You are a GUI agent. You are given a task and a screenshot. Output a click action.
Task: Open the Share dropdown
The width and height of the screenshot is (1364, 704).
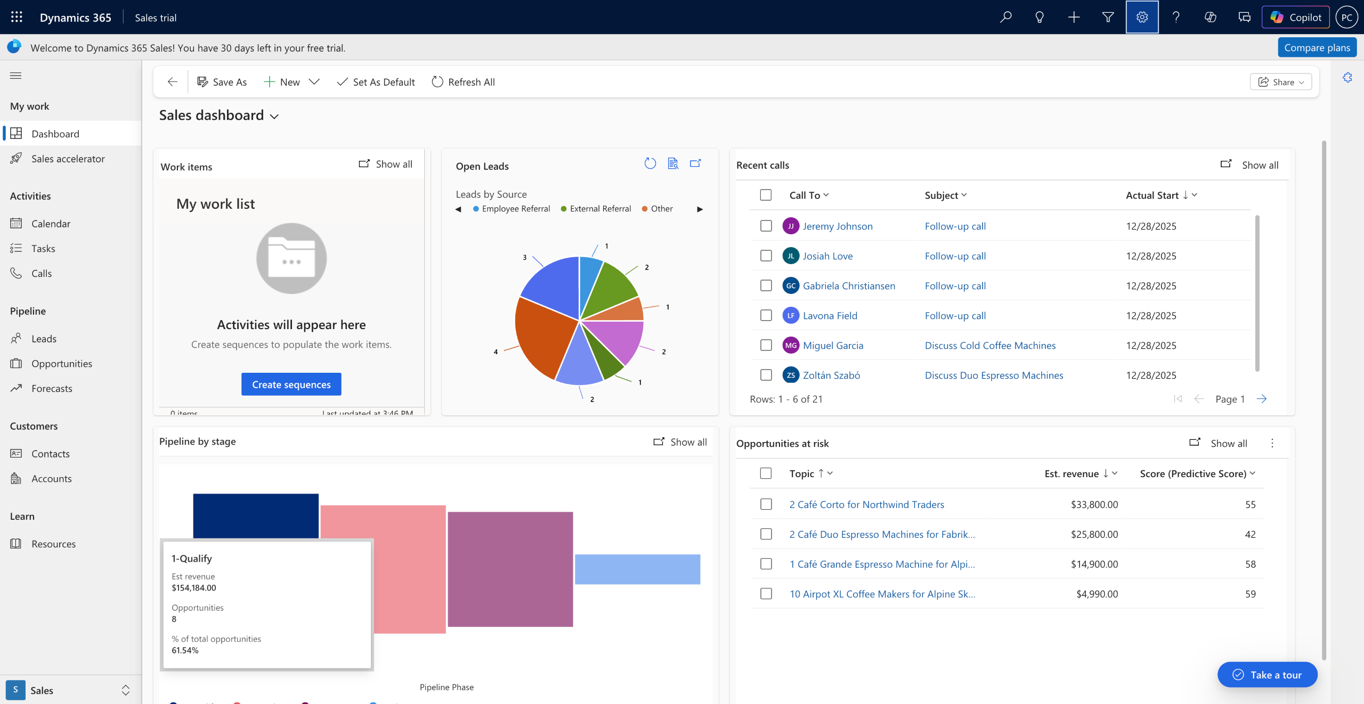pos(1281,82)
